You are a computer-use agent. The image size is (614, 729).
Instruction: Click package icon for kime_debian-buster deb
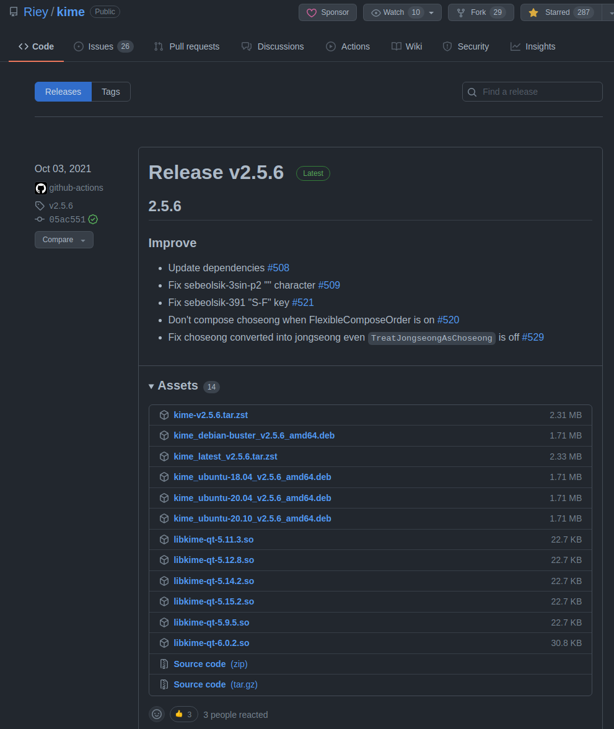click(164, 435)
